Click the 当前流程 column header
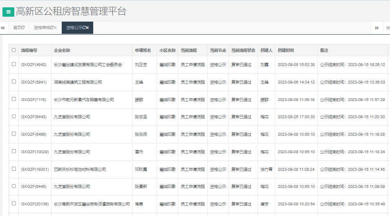The width and height of the screenshot is (390, 216). (x=189, y=51)
